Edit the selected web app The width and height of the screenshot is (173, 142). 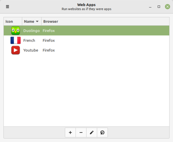point(92,132)
